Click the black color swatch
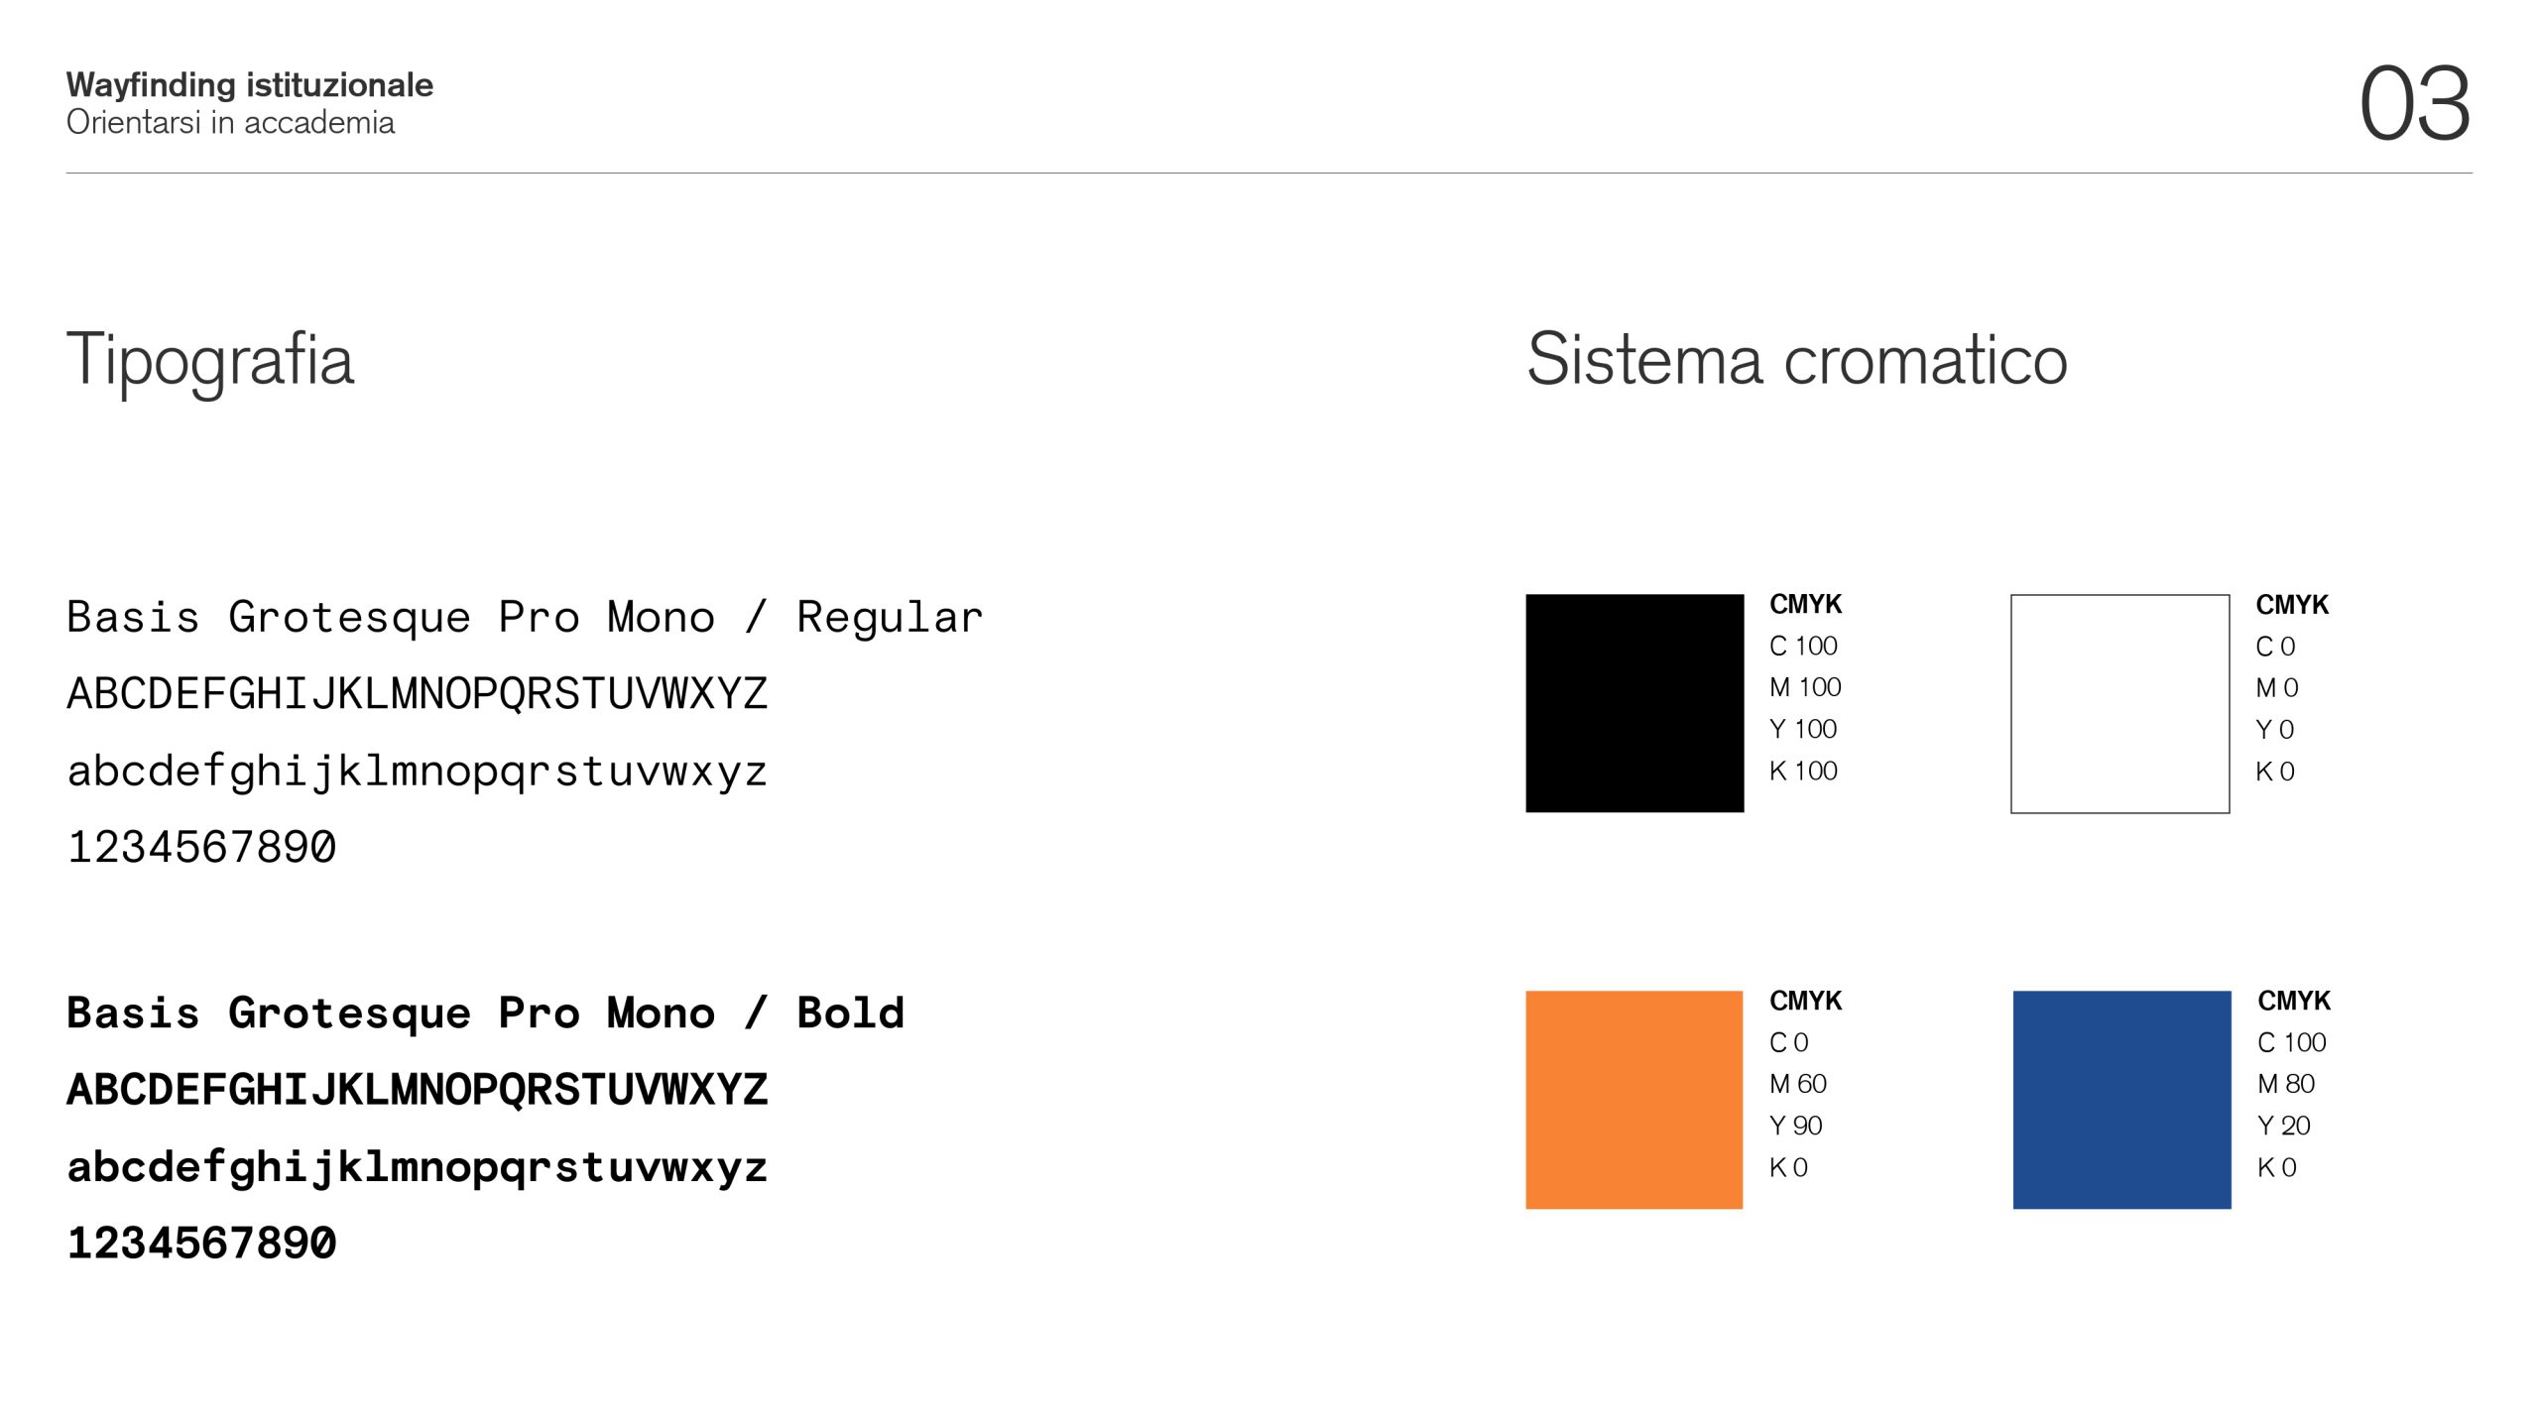The width and height of the screenshot is (2539, 1428). pyautogui.click(x=1634, y=703)
